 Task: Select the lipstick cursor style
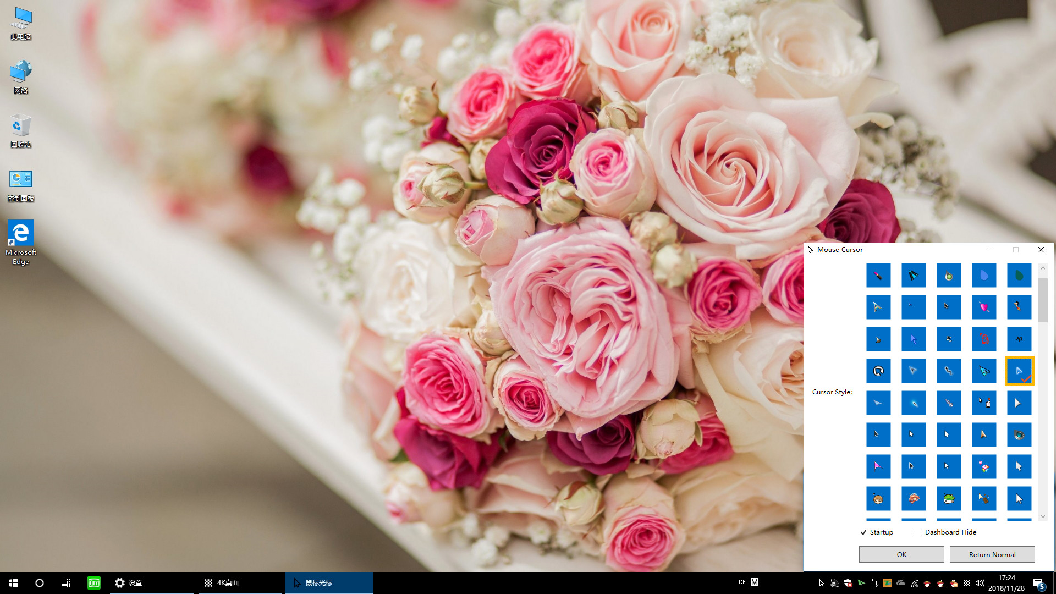(x=878, y=276)
